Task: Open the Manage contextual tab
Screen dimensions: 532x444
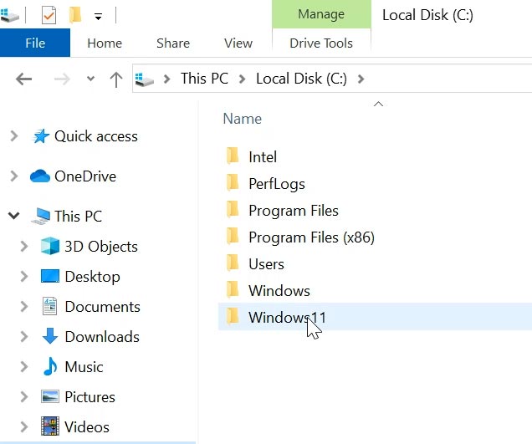Action: [x=321, y=14]
